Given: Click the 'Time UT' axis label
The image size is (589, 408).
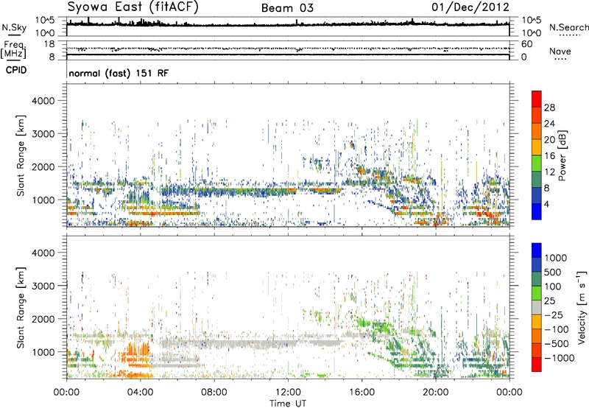Looking at the screenshot, I should click(x=288, y=404).
